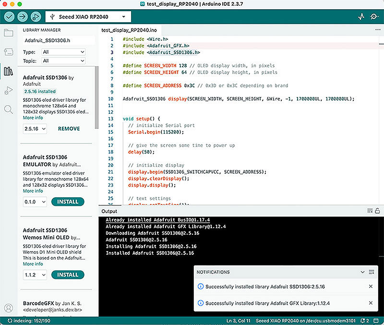The width and height of the screenshot is (384, 325).
Task: Start debugging with the debug toolbar button
Action: click(x=36, y=17)
